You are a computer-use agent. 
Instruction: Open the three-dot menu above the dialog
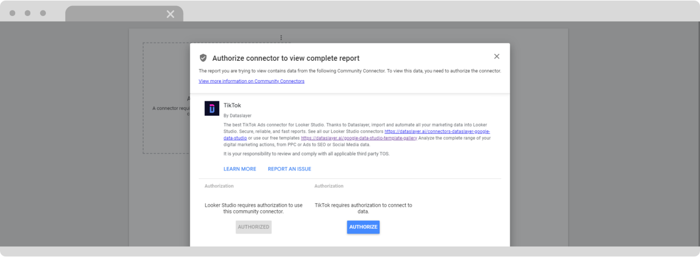click(281, 38)
